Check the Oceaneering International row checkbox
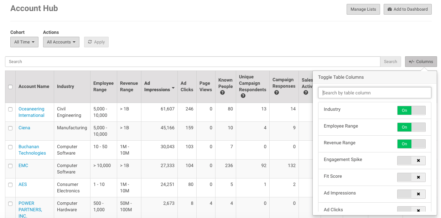This screenshot has width=441, height=218. 10,109
